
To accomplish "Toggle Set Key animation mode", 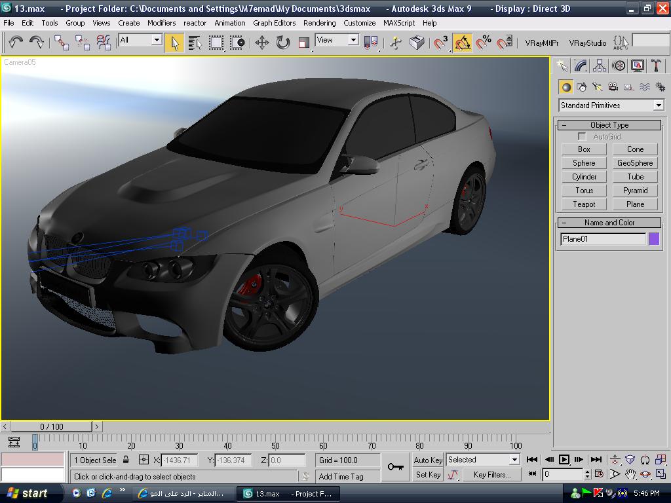I will pos(428,475).
